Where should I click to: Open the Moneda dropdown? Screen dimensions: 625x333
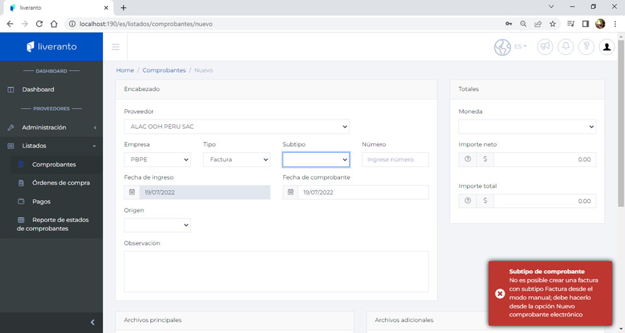(x=527, y=127)
